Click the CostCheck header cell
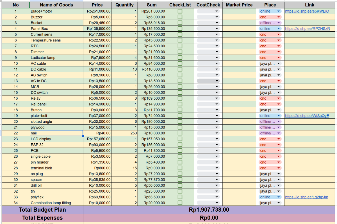Screen dimensions: 337x224 click(208, 5)
